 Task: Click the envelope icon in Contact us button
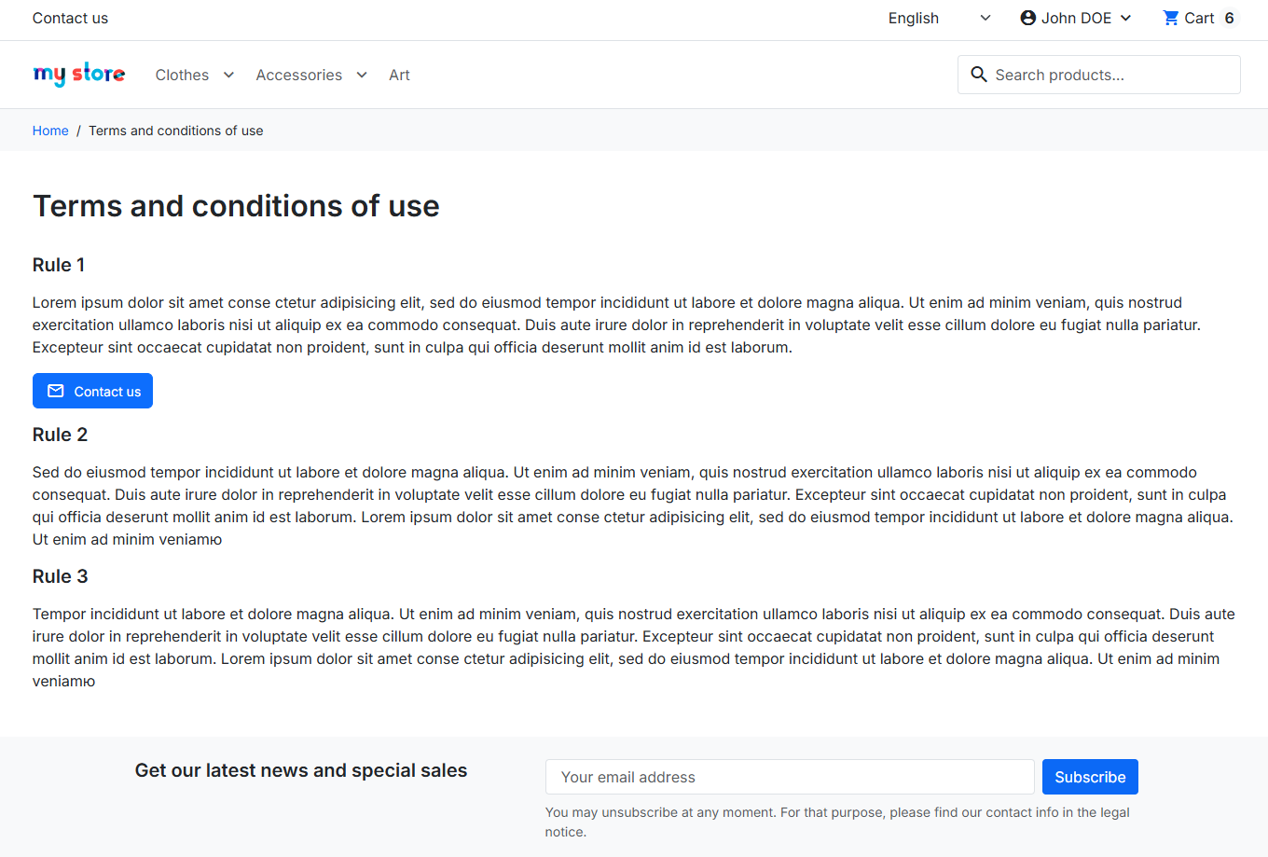[56, 391]
